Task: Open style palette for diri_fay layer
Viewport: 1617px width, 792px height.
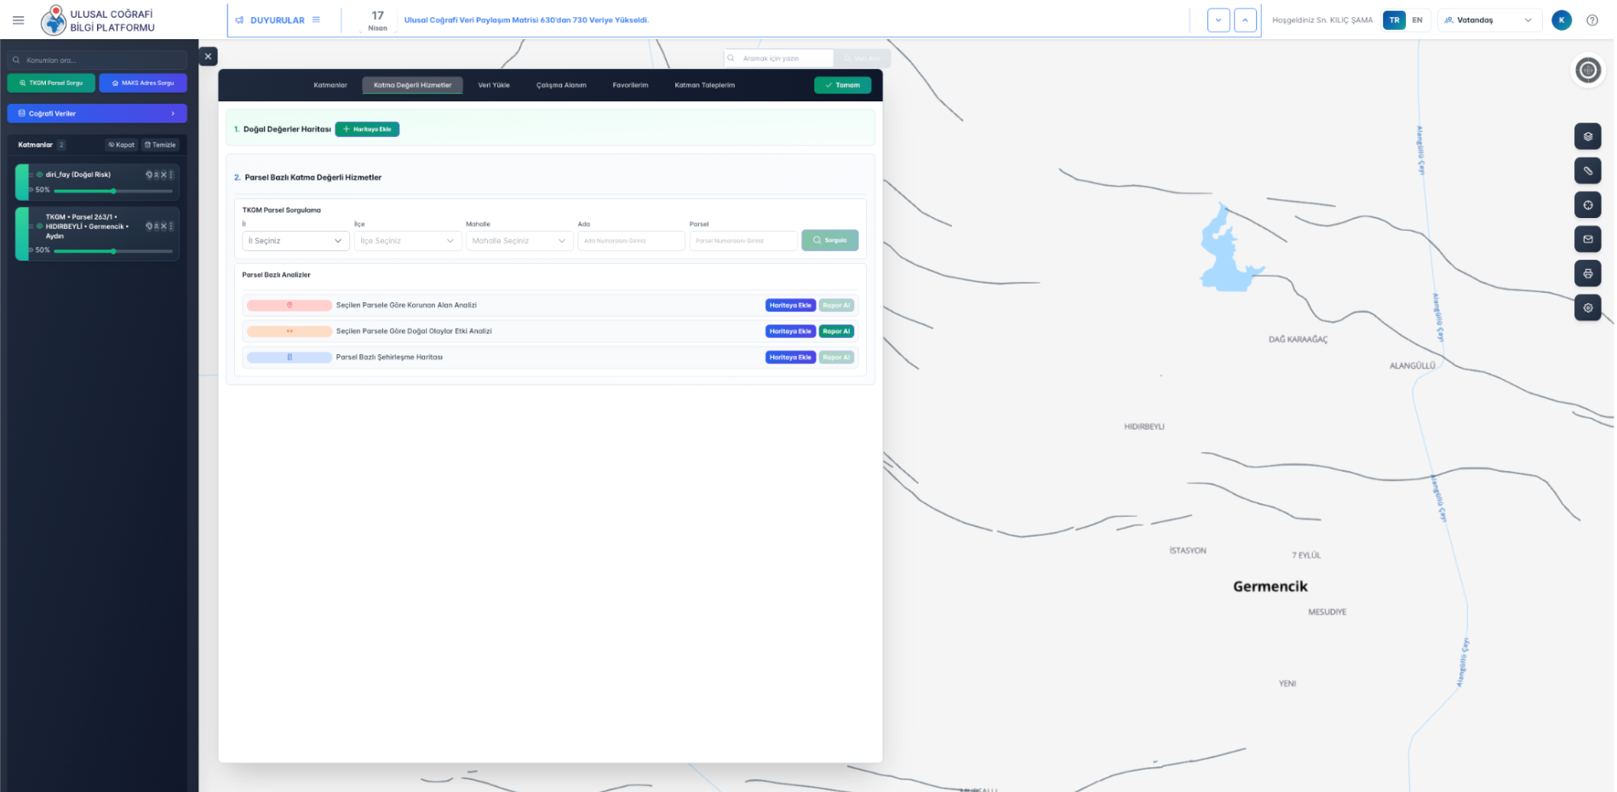Action: click(x=149, y=175)
